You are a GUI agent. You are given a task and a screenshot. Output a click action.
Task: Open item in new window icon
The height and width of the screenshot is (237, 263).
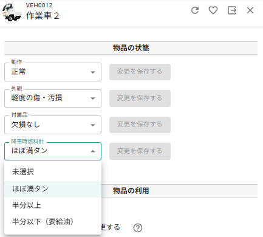232,10
